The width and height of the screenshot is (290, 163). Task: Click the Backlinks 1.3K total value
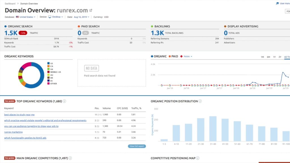click(157, 33)
